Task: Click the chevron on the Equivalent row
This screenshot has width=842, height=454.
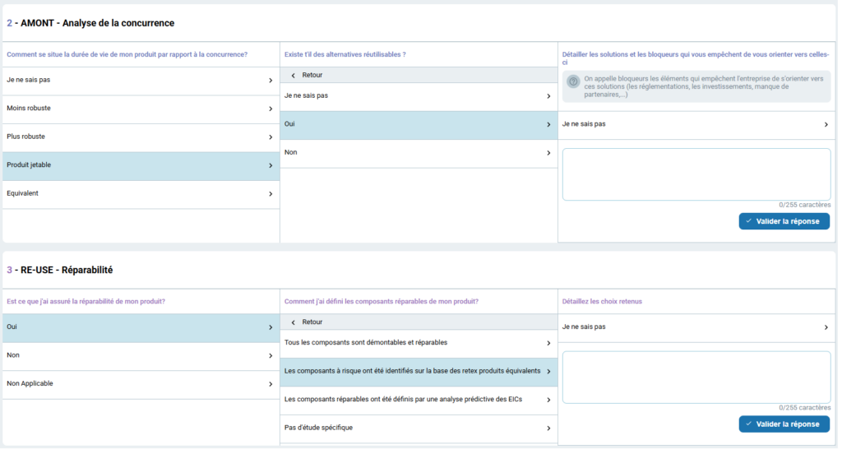Action: 271,194
